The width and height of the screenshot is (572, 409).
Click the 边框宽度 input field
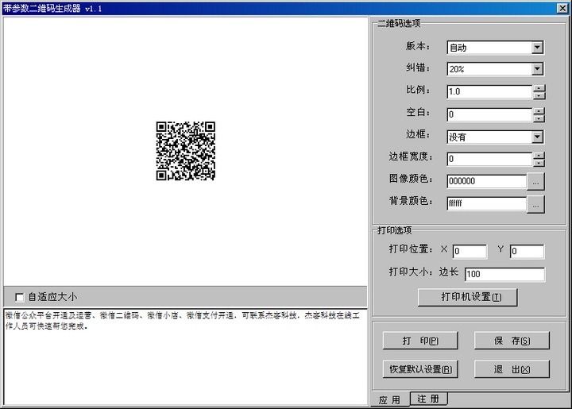(x=489, y=159)
